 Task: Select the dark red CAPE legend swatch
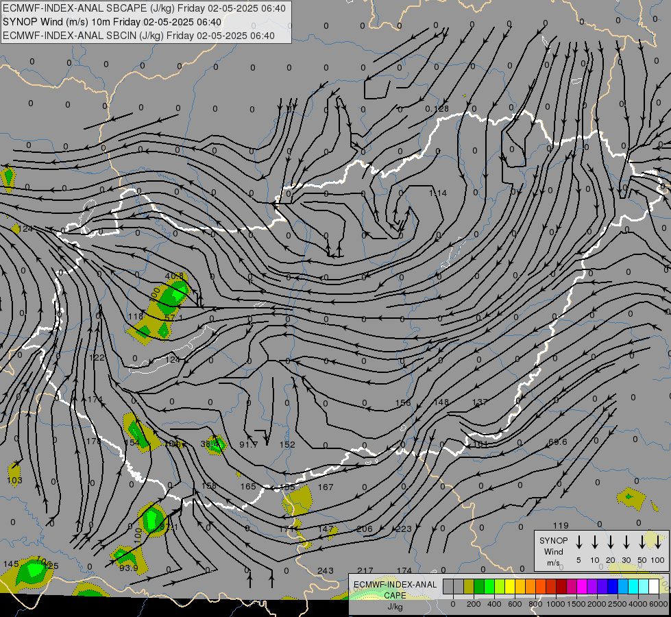[561, 587]
